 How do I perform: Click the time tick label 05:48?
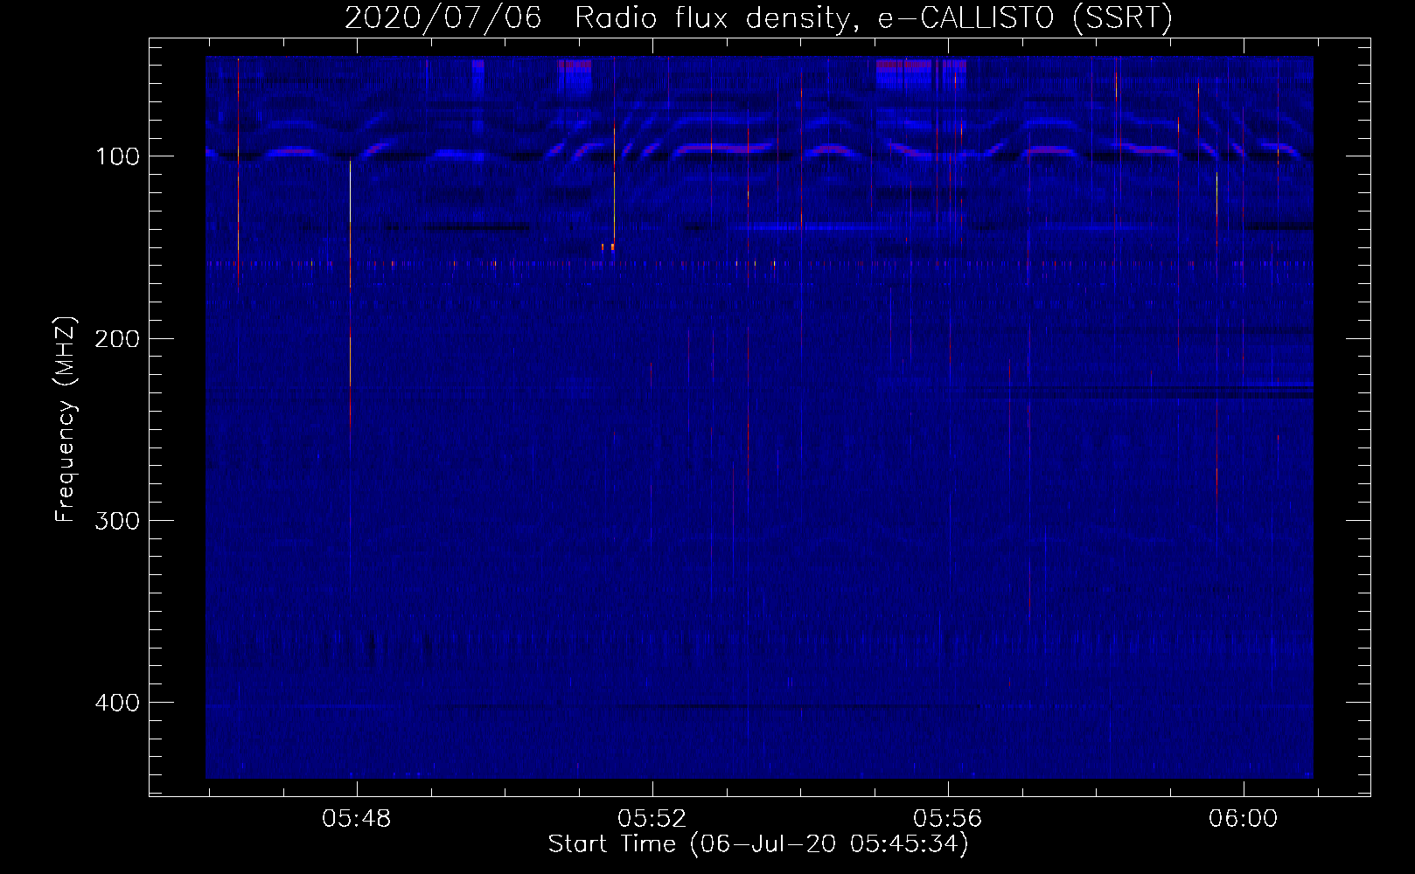357,819
